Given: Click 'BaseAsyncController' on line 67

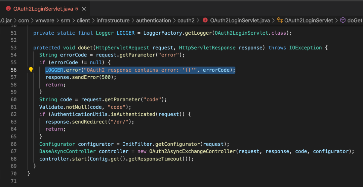Looking at the screenshot, I should [x=68, y=152].
